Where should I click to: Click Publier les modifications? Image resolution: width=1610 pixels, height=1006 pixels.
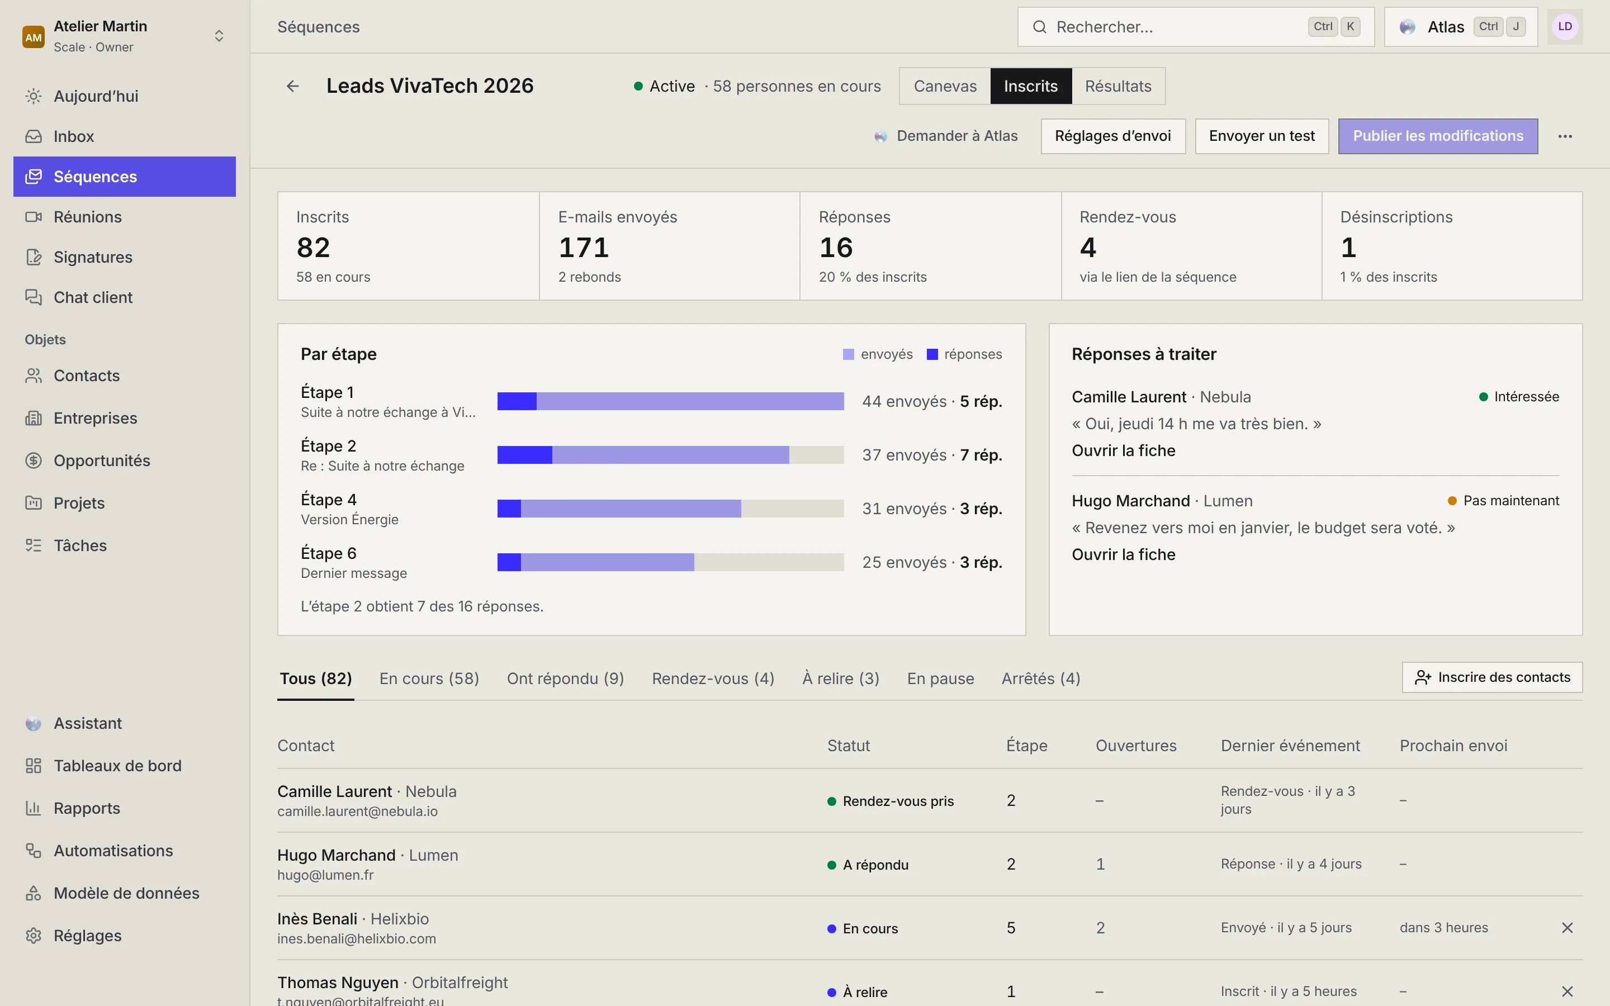1438,136
